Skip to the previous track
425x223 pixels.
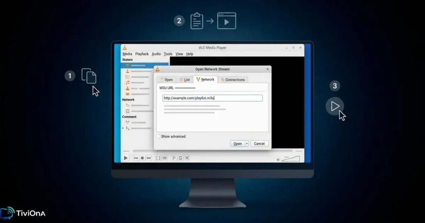click(136, 158)
